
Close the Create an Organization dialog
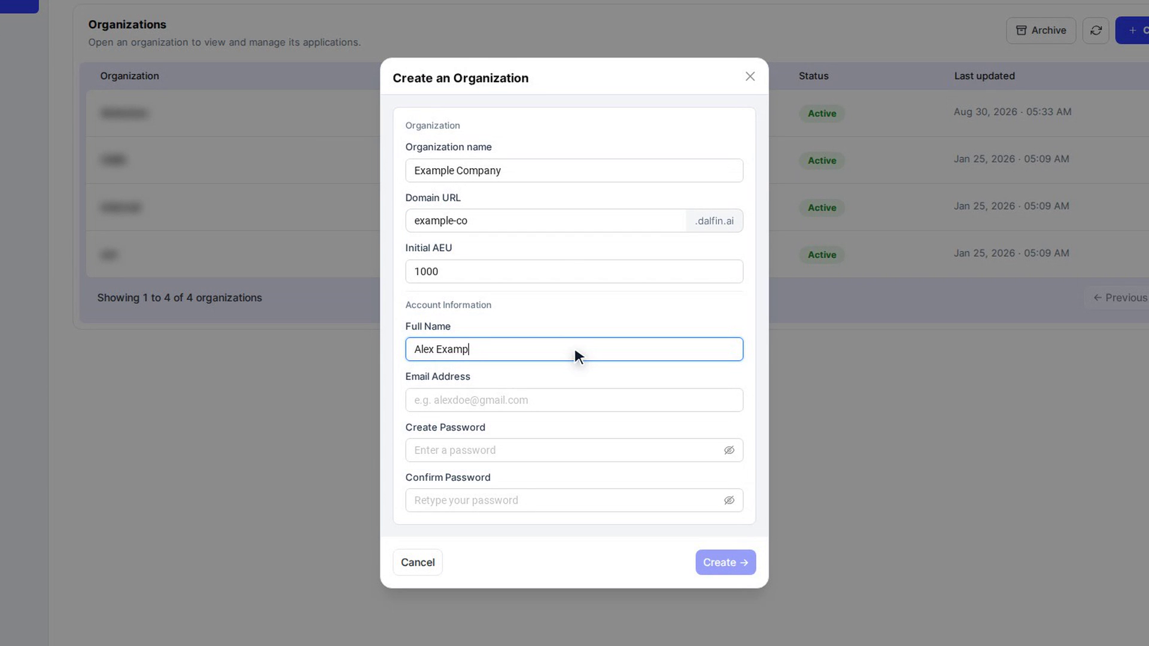click(750, 77)
